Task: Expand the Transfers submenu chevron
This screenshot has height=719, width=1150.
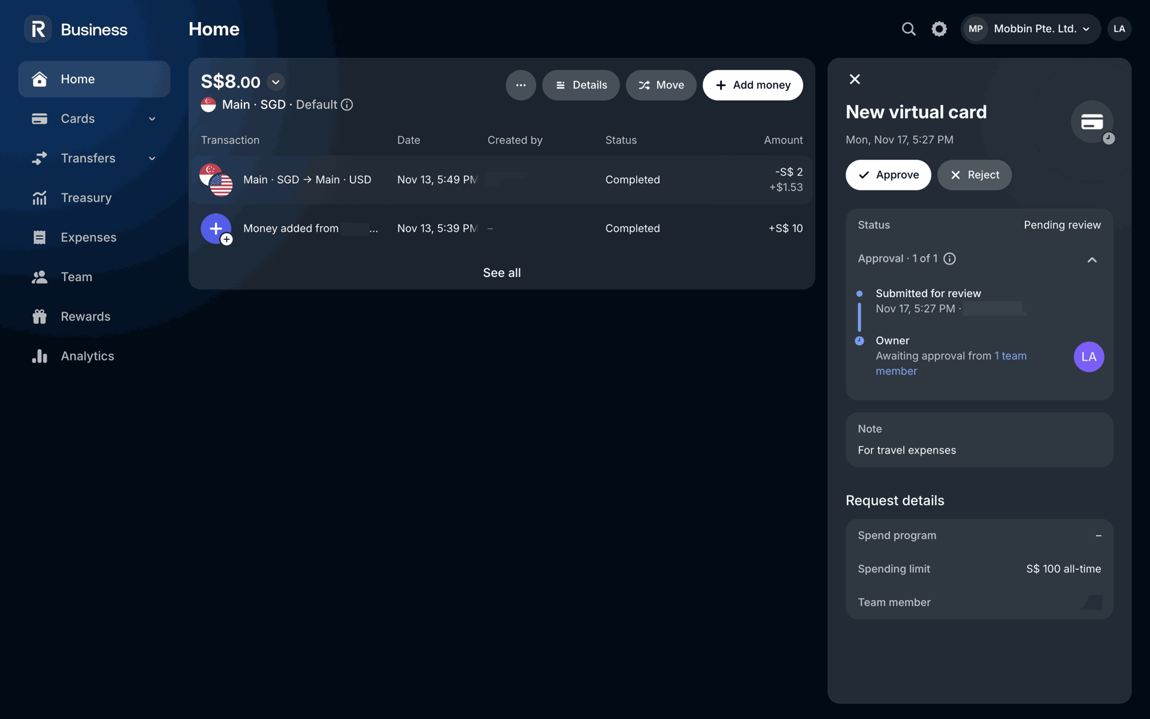Action: coord(152,158)
